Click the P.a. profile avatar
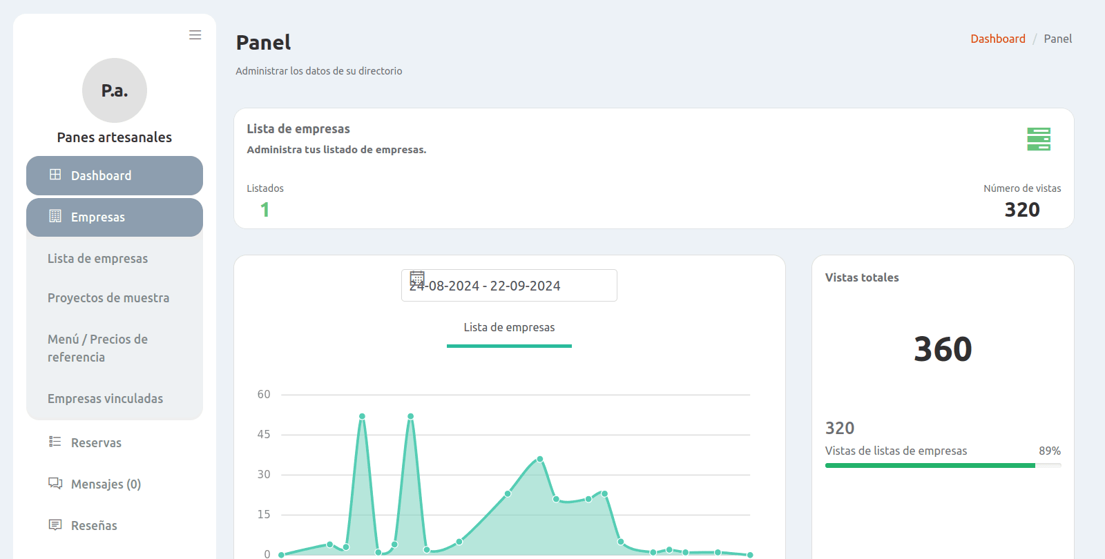The height and width of the screenshot is (559, 1105). coord(115,90)
